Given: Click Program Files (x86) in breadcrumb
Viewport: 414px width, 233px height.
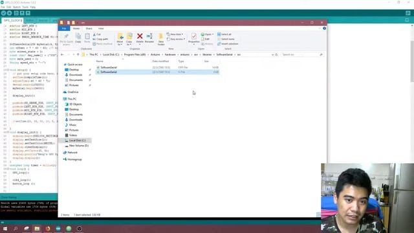Looking at the screenshot, I should [135, 54].
